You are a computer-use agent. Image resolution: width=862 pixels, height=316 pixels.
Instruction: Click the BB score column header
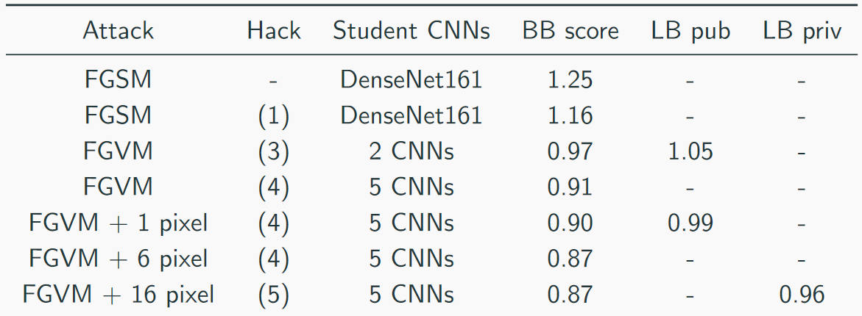coord(570,31)
